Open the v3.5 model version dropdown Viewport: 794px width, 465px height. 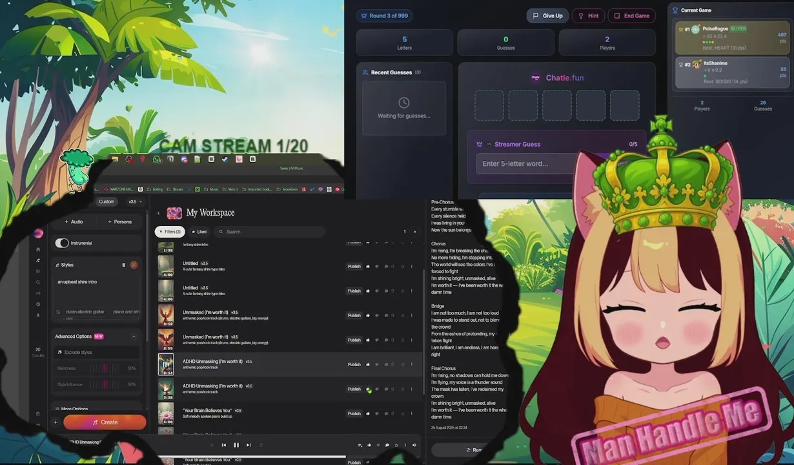pyautogui.click(x=135, y=201)
